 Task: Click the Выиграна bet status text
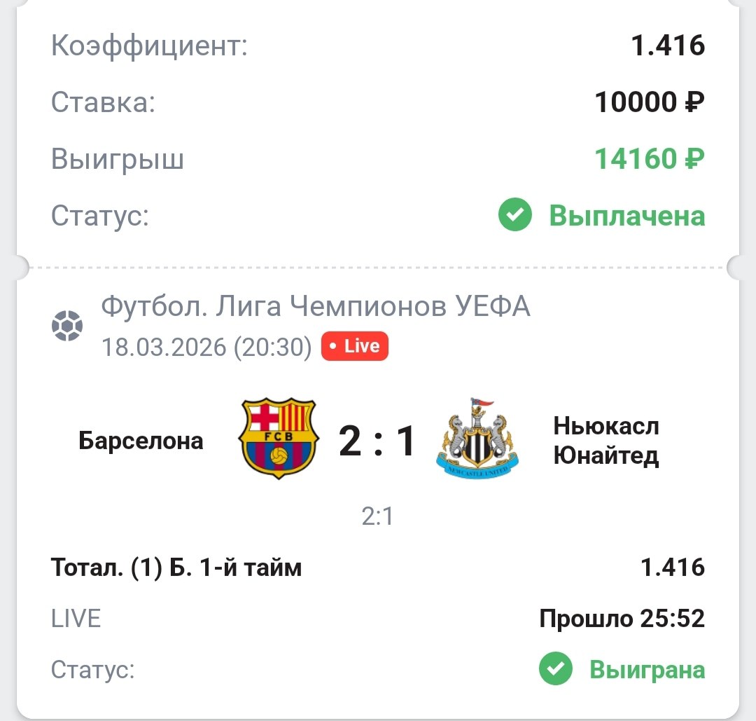[x=647, y=670]
